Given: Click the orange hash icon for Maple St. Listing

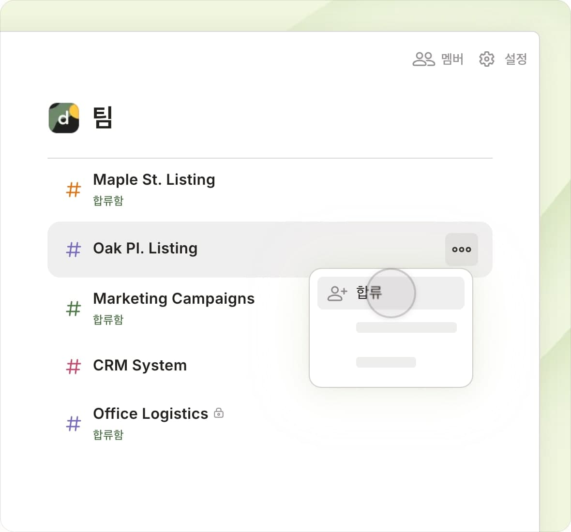Looking at the screenshot, I should point(73,190).
